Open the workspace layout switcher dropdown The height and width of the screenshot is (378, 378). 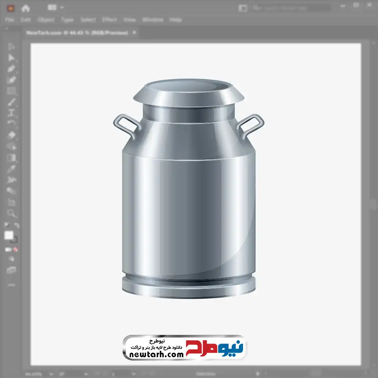[56, 8]
